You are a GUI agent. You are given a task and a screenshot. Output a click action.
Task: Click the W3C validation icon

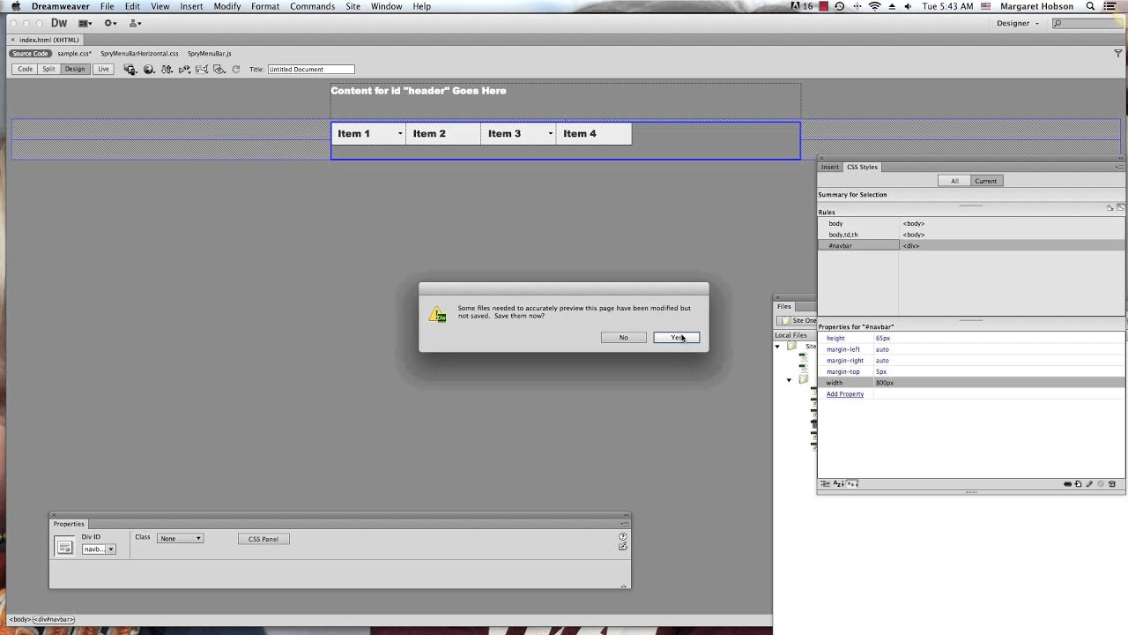click(x=184, y=70)
